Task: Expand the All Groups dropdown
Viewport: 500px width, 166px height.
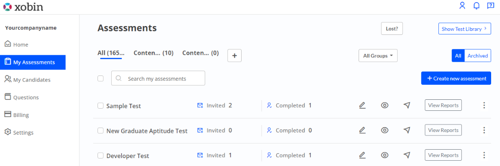Action: click(x=378, y=56)
